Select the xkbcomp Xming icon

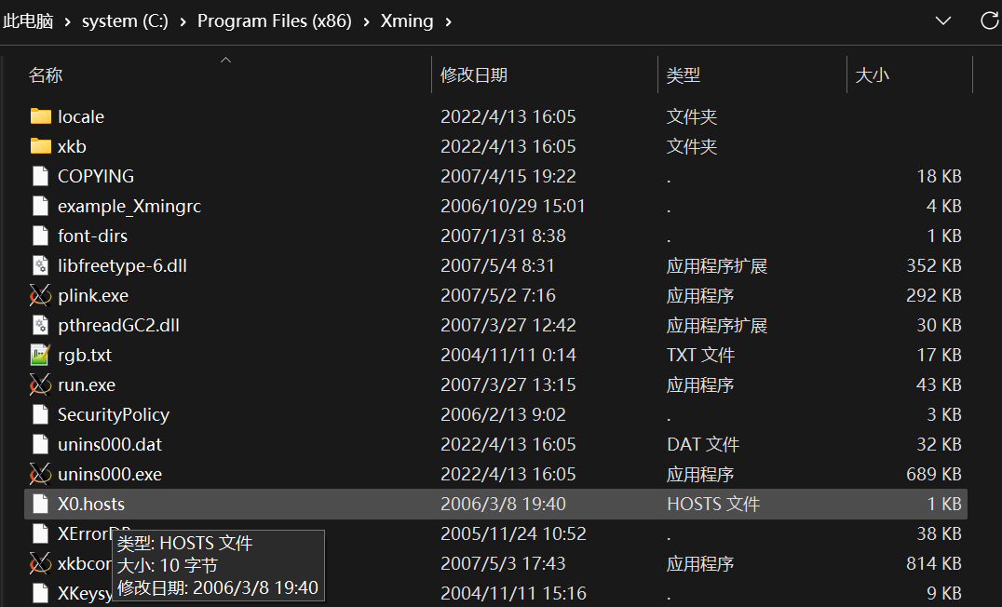point(40,563)
